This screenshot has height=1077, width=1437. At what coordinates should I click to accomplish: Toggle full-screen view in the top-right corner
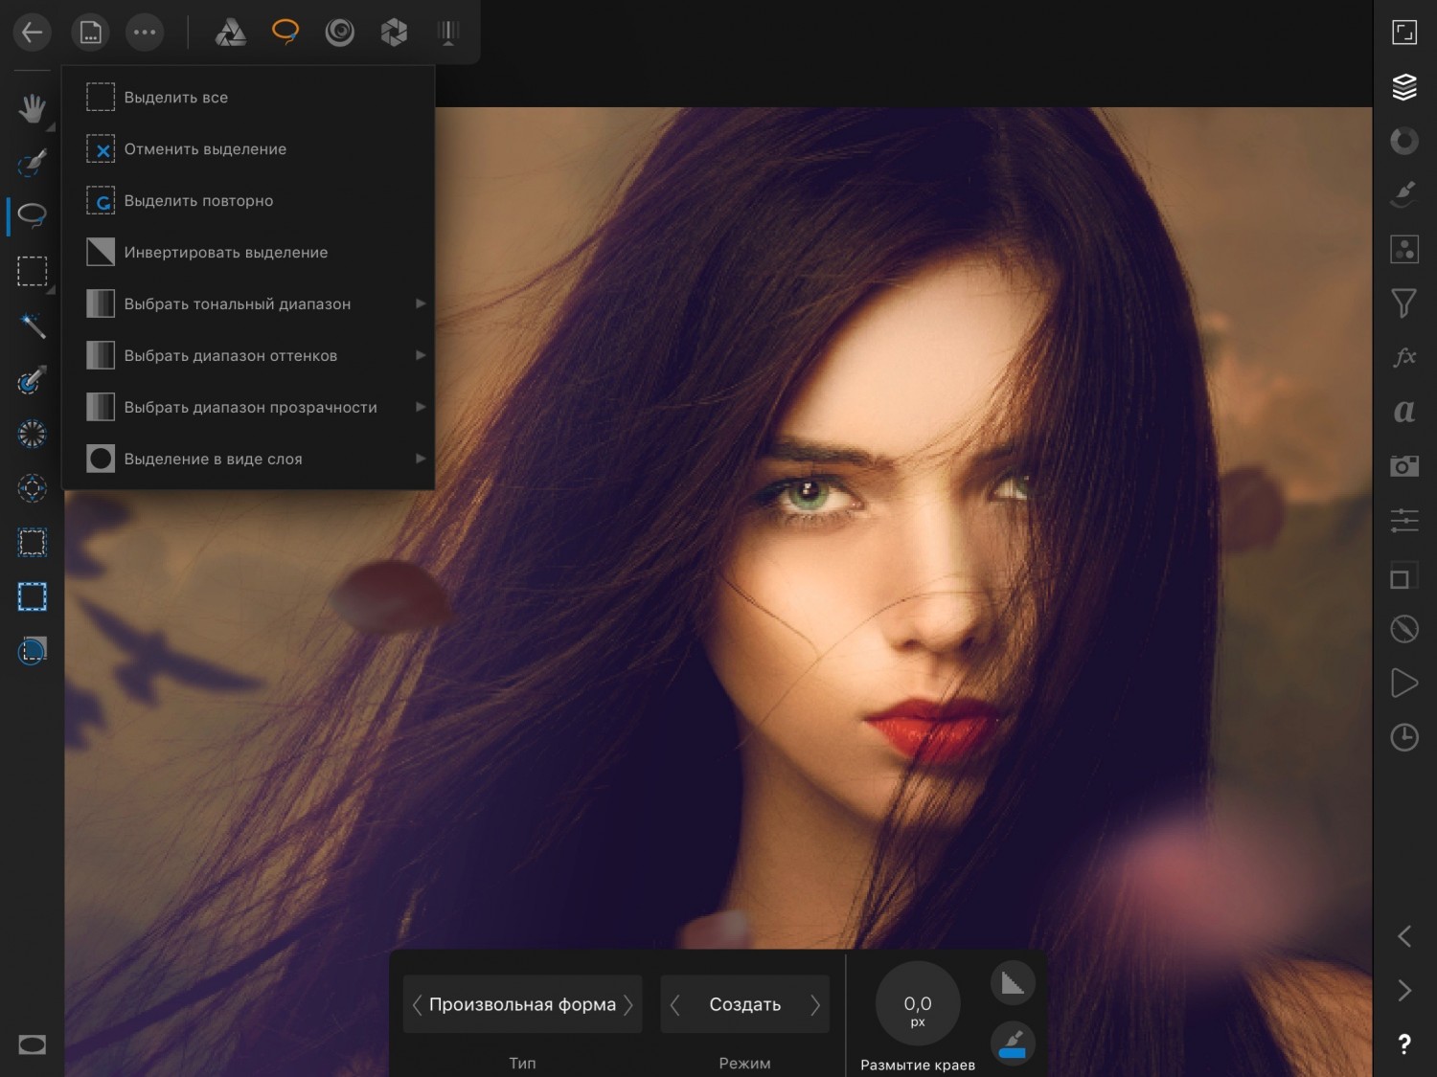point(1404,33)
